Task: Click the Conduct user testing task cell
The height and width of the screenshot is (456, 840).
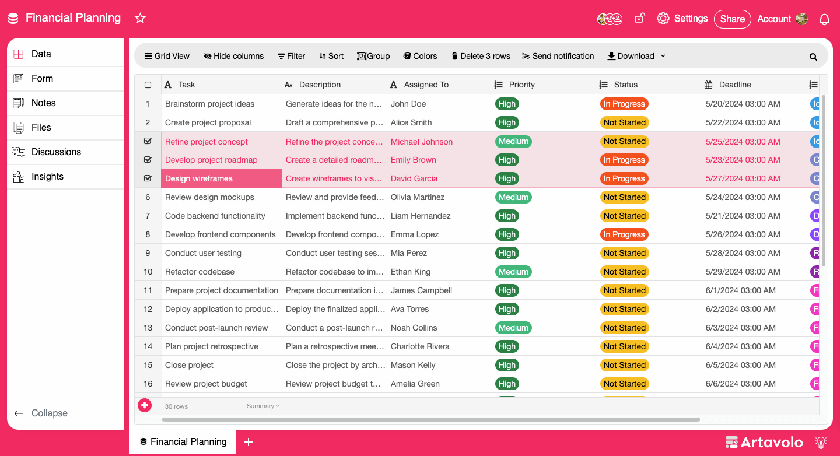Action: click(x=222, y=253)
